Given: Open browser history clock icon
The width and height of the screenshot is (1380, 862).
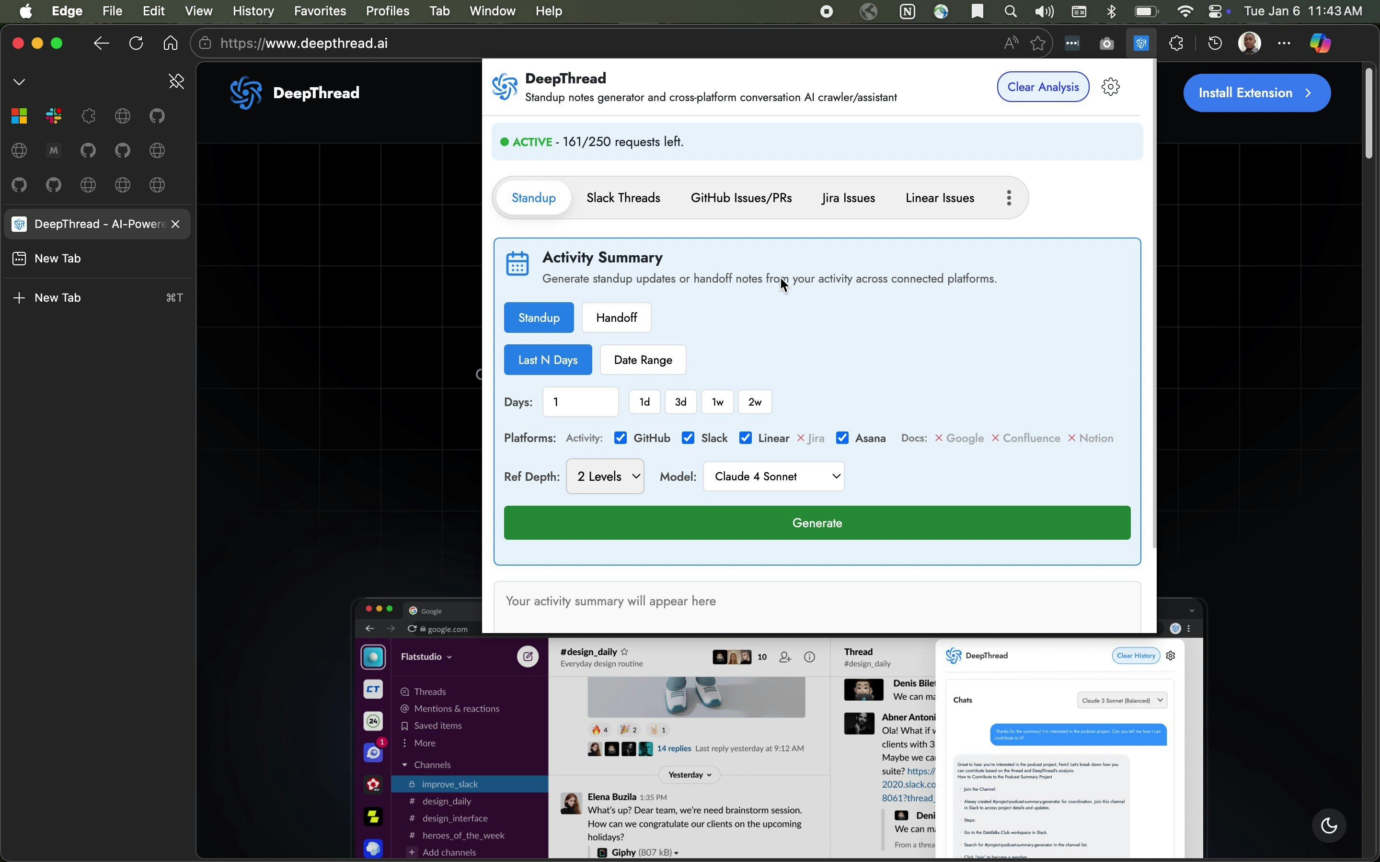Looking at the screenshot, I should (x=1215, y=43).
